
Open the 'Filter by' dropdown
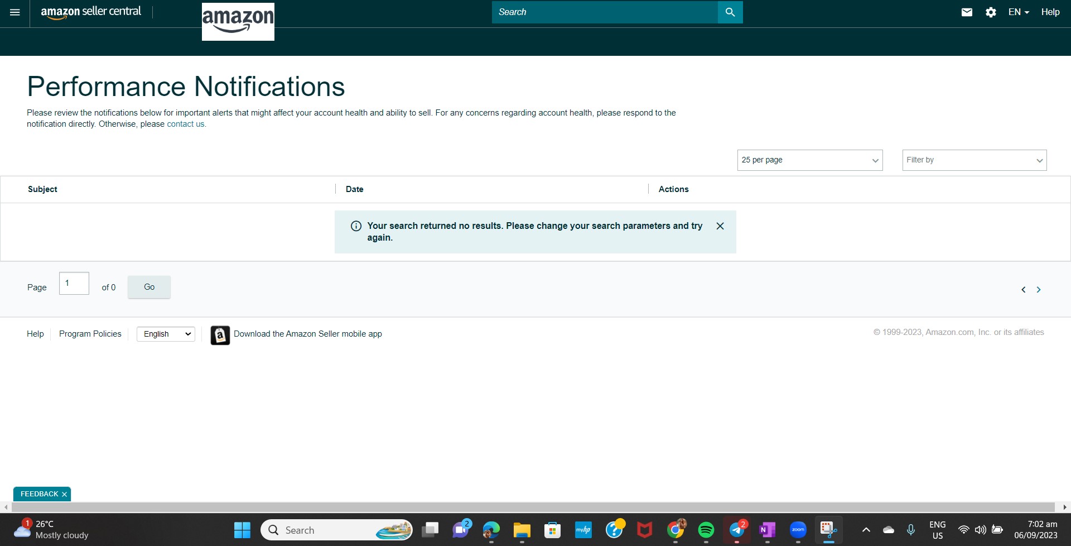click(x=974, y=160)
